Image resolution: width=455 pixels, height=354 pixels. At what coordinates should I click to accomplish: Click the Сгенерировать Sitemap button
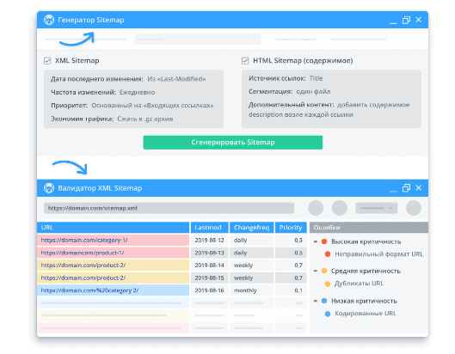point(233,143)
